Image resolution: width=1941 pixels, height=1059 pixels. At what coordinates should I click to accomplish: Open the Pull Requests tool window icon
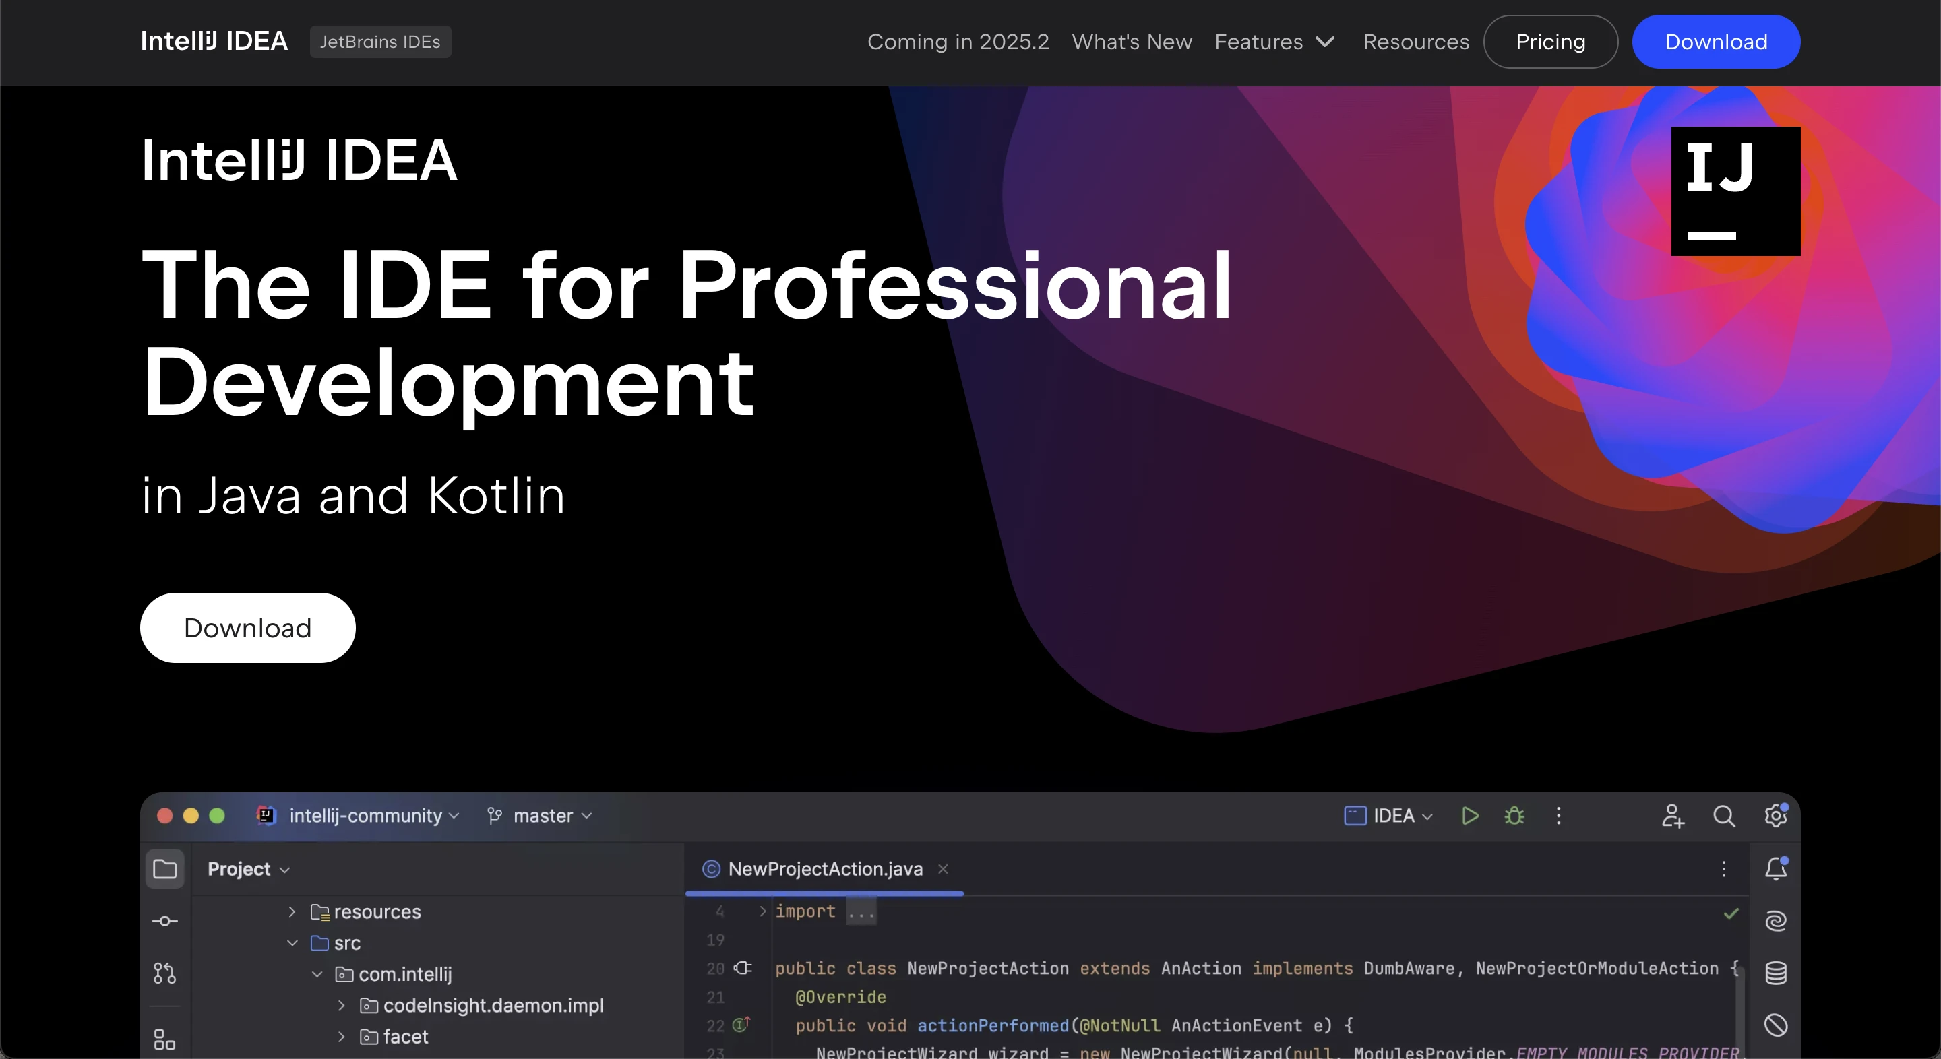[x=164, y=972]
